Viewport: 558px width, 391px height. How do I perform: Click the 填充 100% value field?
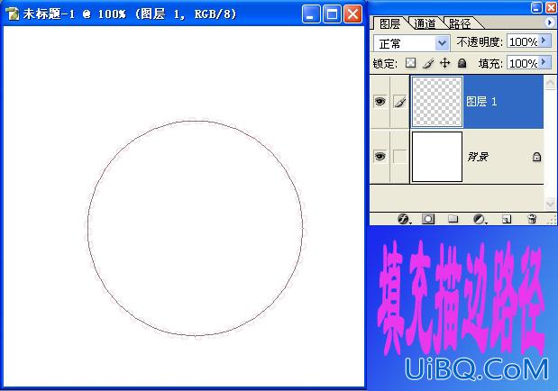tap(523, 63)
